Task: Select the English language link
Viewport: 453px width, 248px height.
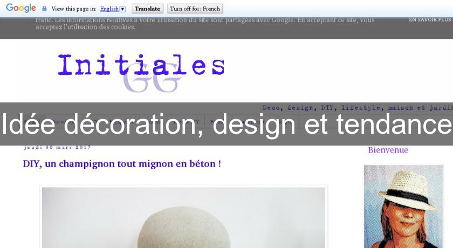Action: 109,9
